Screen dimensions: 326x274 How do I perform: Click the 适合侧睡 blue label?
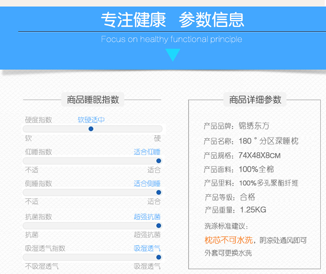tap(147, 184)
